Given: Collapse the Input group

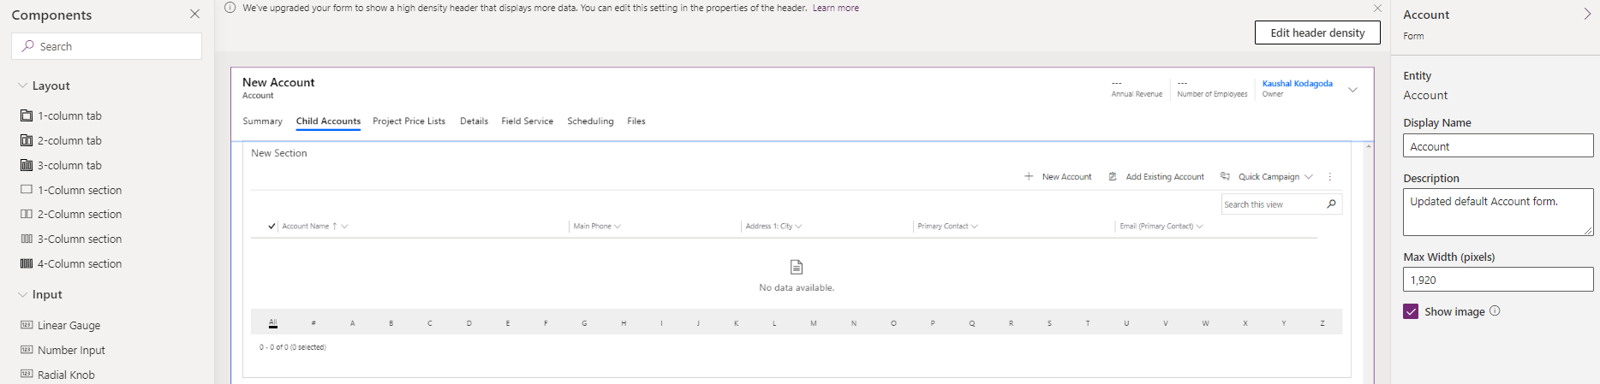Looking at the screenshot, I should 22,294.
